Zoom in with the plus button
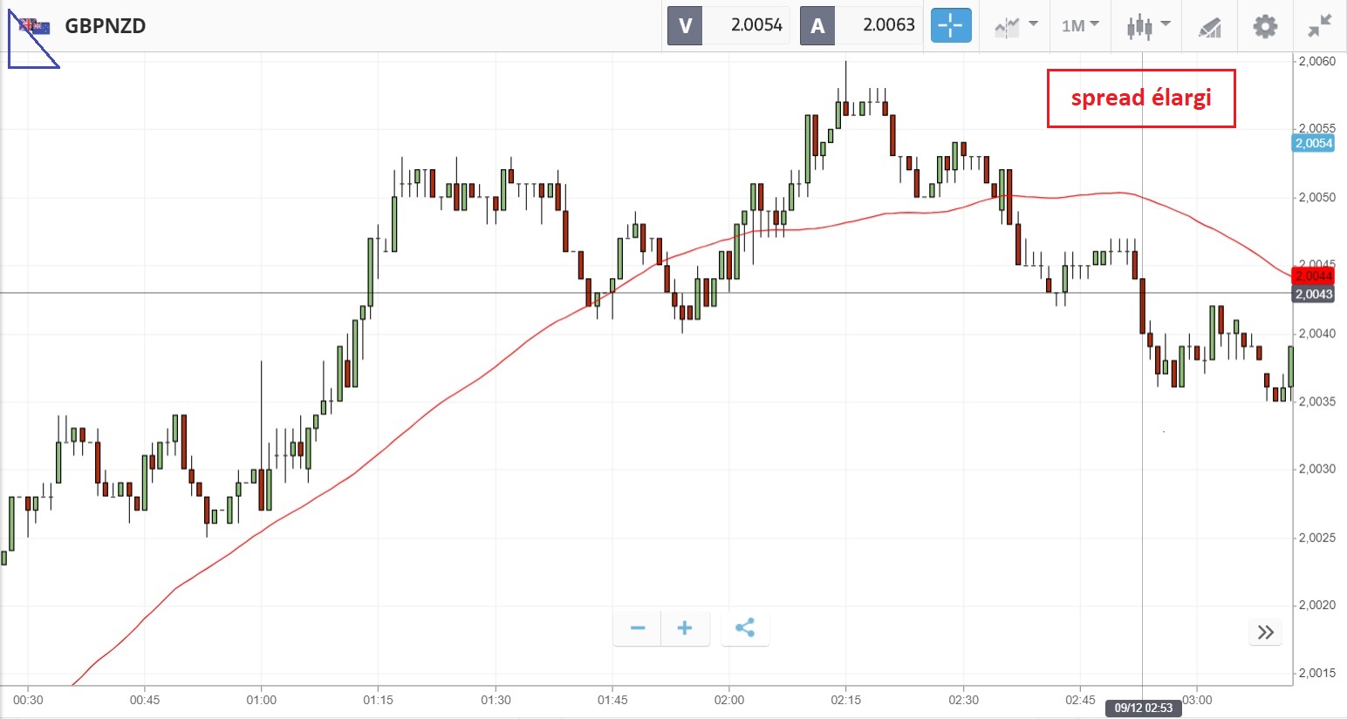This screenshot has width=1347, height=719. (685, 628)
